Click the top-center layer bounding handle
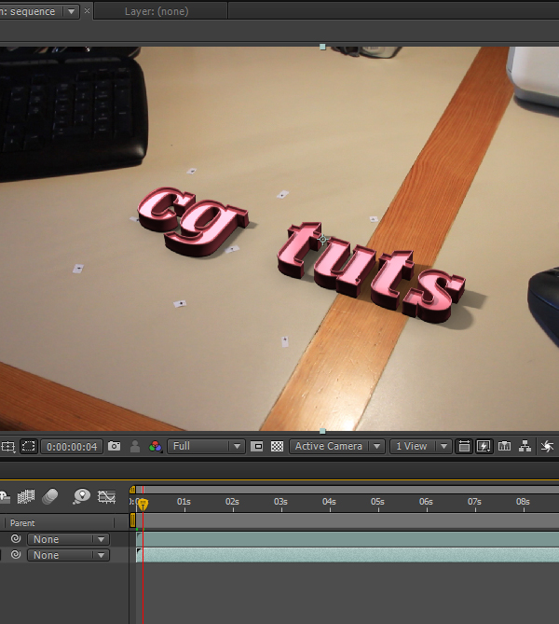The height and width of the screenshot is (624, 559). [x=323, y=47]
